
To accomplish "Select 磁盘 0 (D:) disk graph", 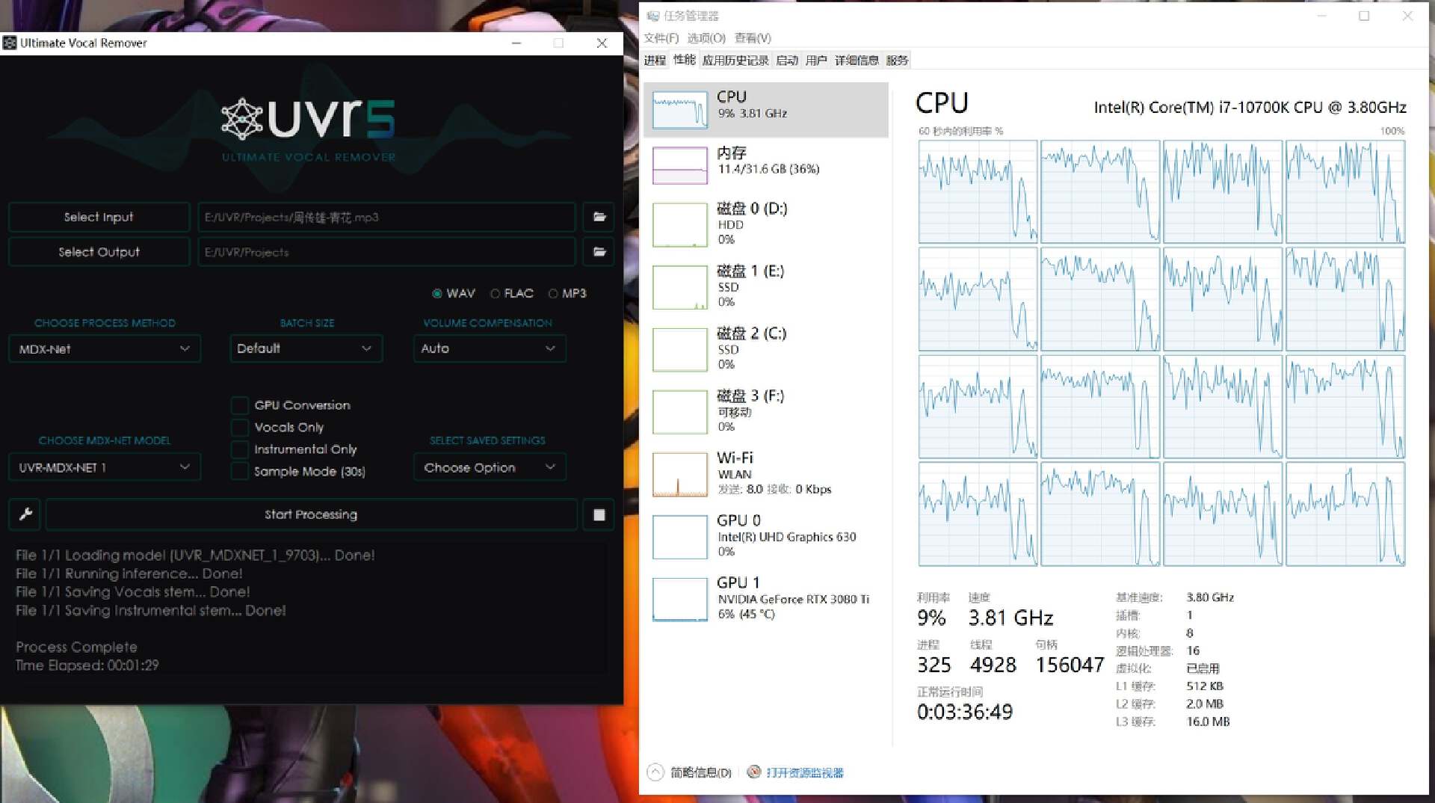I will (x=679, y=225).
